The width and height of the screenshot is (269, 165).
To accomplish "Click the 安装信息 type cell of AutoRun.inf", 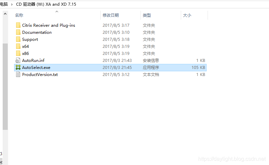I will tap(151, 61).
